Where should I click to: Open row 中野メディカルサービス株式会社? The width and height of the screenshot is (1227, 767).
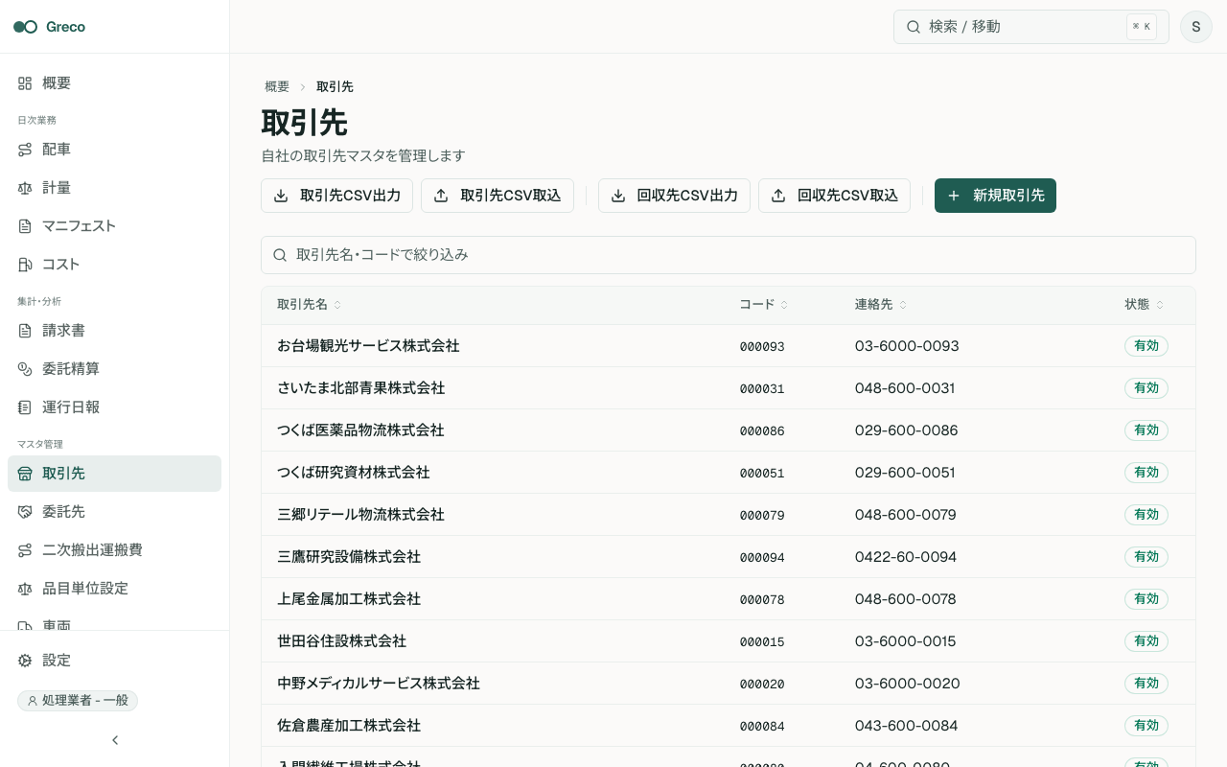tap(729, 684)
